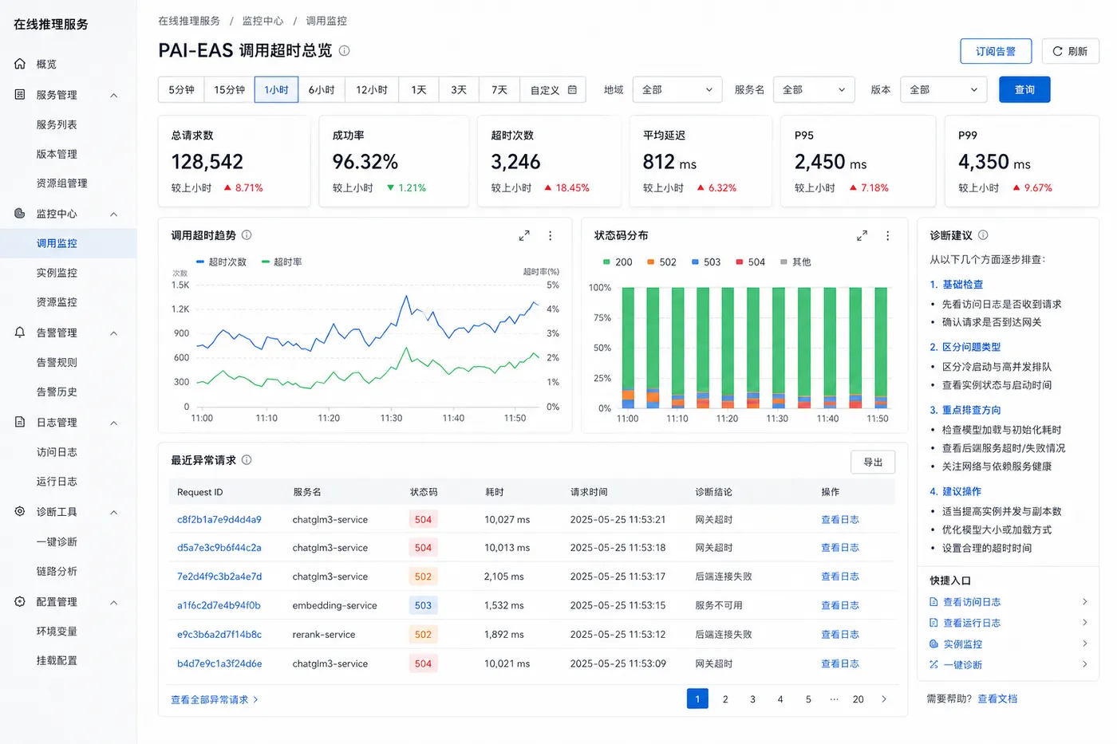Select the 6小时 time range tab
This screenshot has height=744, width=1117.
pos(322,90)
